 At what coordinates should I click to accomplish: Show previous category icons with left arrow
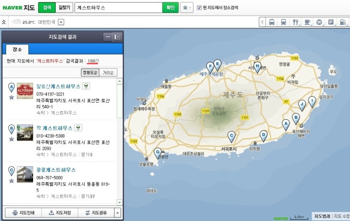coord(262,22)
